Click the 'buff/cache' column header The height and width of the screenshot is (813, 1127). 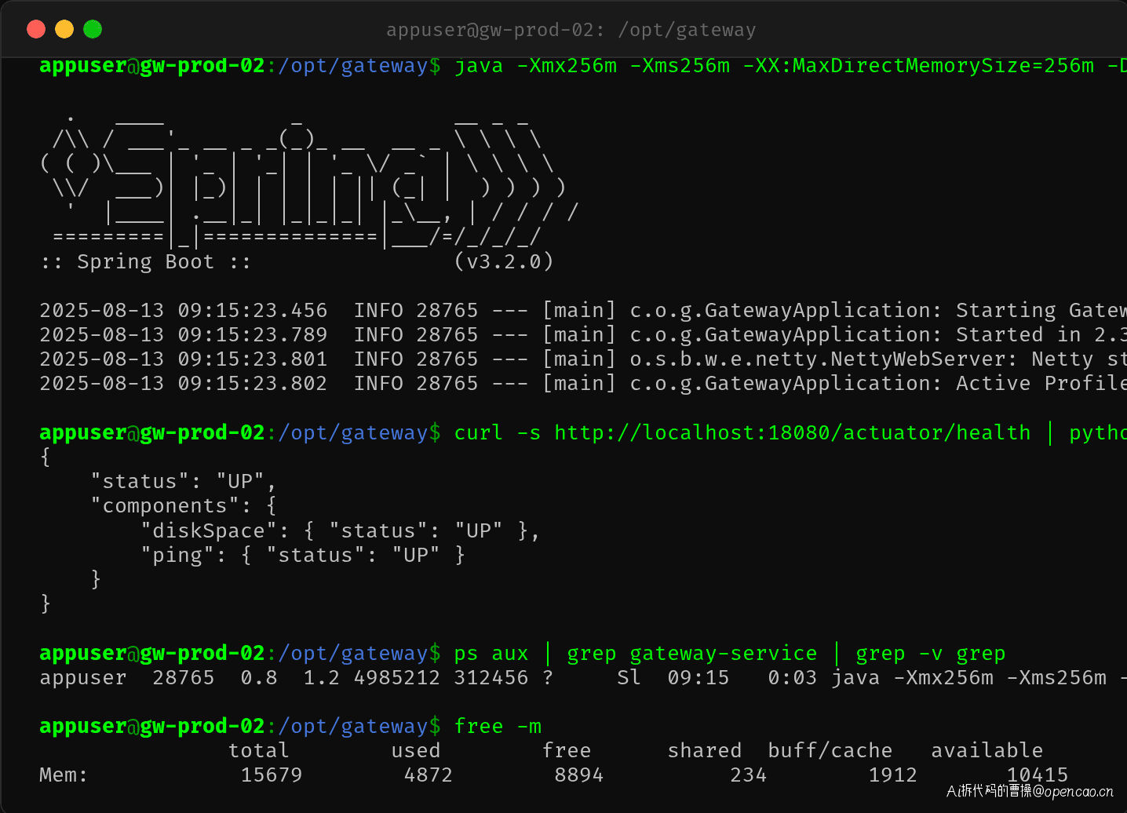pyautogui.click(x=830, y=750)
